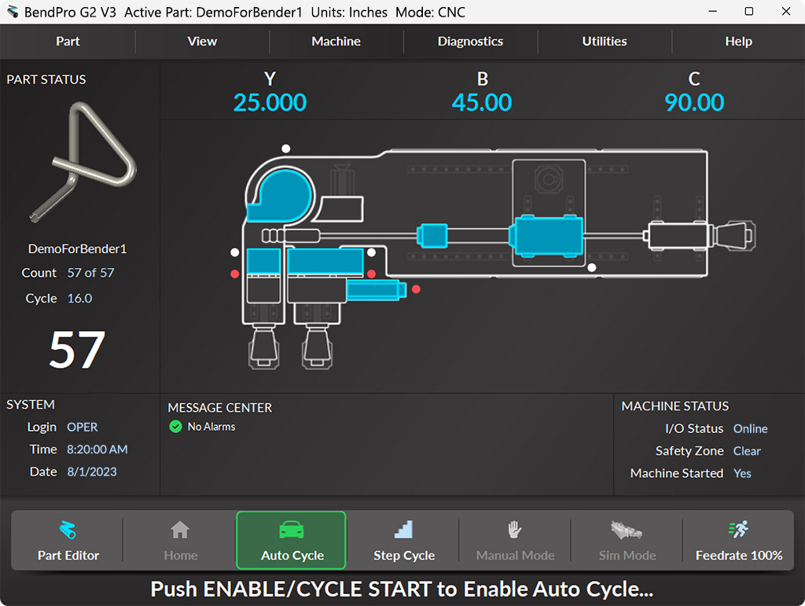This screenshot has width=805, height=606.
Task: Click the DemoForBender1 part name label
Action: (77, 249)
